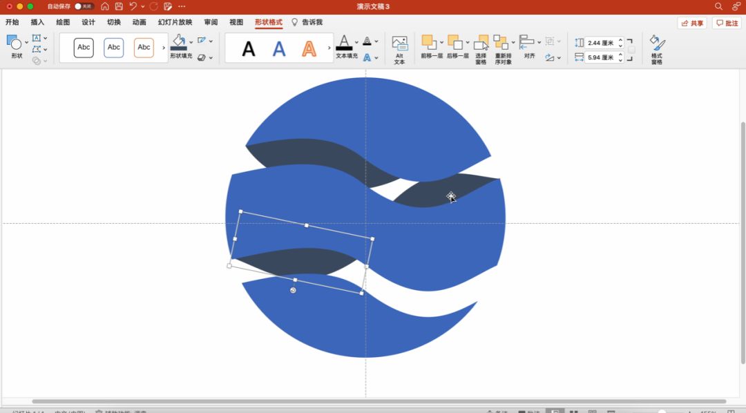746x413 pixels.
Task: Select the black A WordArt style
Action: [249, 48]
